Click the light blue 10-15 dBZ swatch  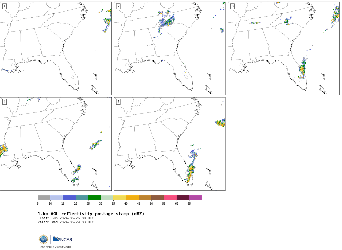tap(56, 198)
